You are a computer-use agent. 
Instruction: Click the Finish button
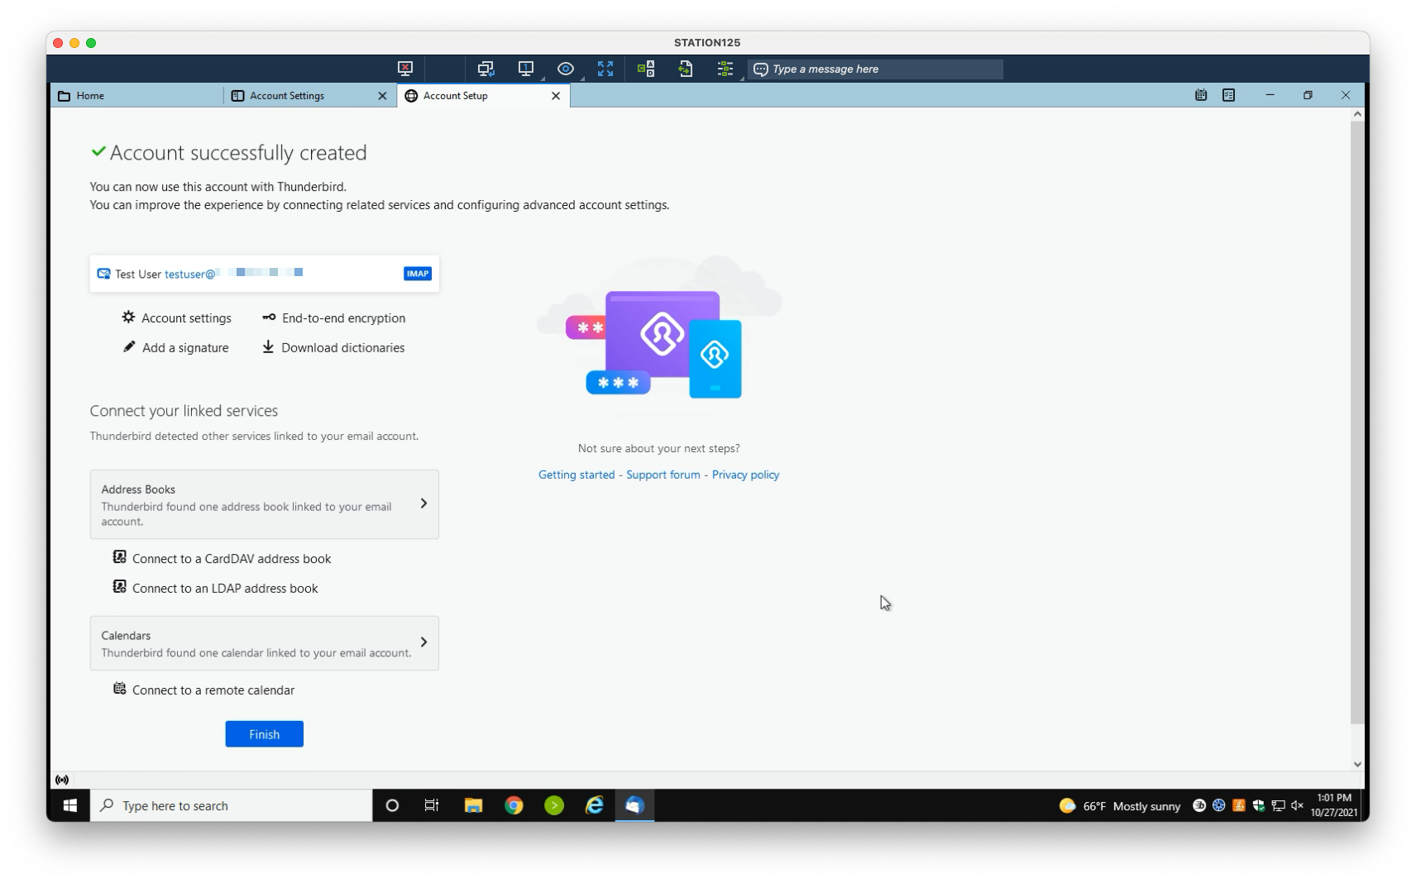tap(264, 734)
